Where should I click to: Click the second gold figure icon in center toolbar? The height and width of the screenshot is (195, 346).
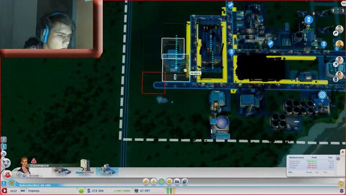point(154,181)
